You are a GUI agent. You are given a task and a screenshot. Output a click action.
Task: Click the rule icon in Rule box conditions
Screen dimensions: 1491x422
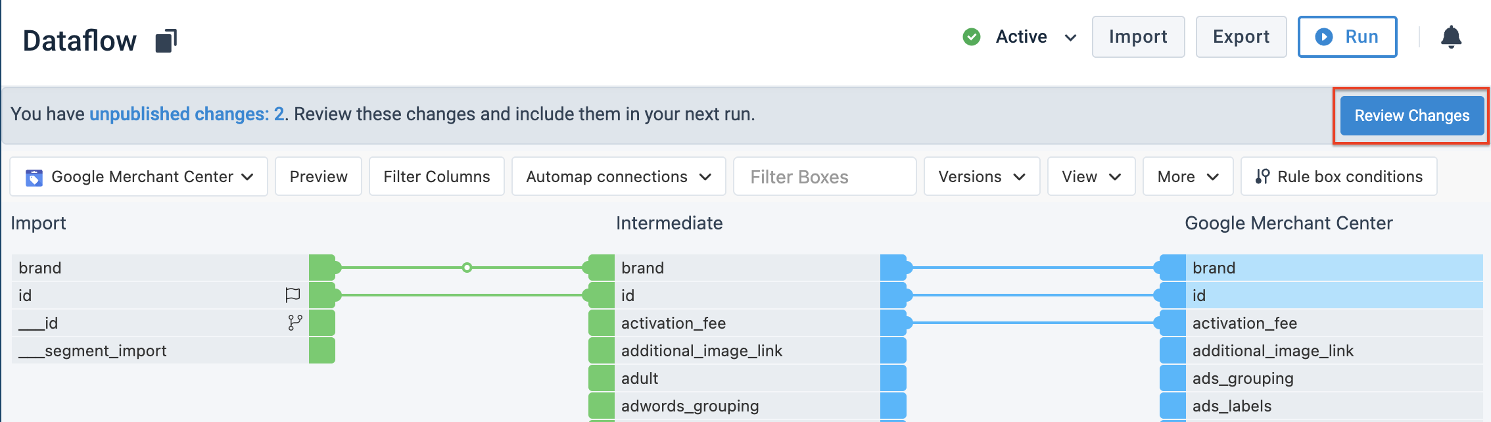coord(1262,176)
